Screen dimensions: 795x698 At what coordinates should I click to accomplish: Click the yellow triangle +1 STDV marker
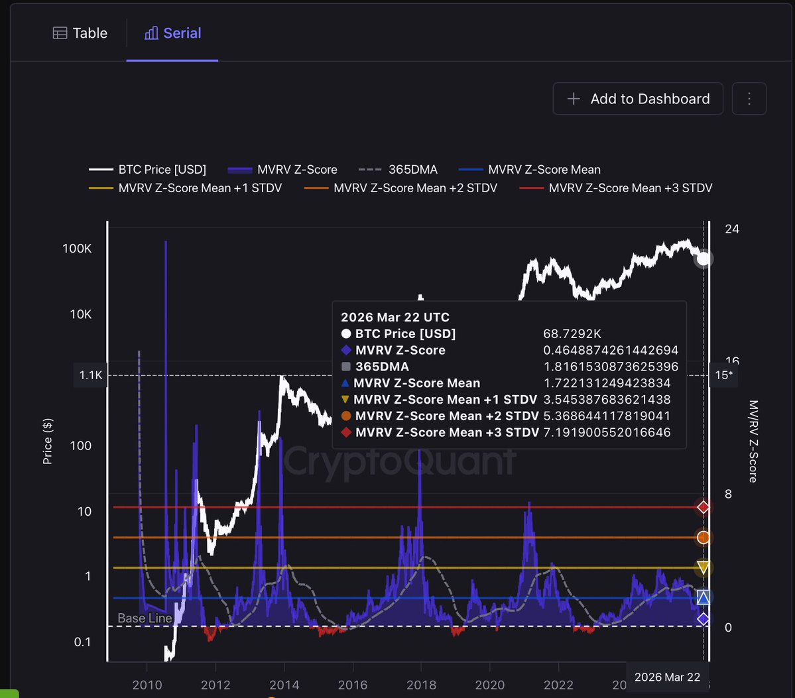703,567
